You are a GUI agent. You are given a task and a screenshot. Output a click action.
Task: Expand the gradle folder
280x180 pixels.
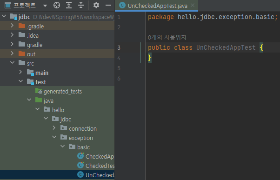pyautogui.click(x=12, y=44)
